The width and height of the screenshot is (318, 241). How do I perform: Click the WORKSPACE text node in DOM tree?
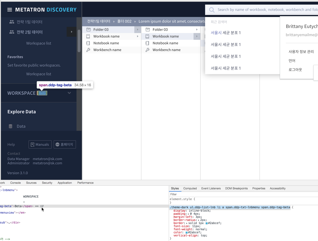(x=31, y=196)
